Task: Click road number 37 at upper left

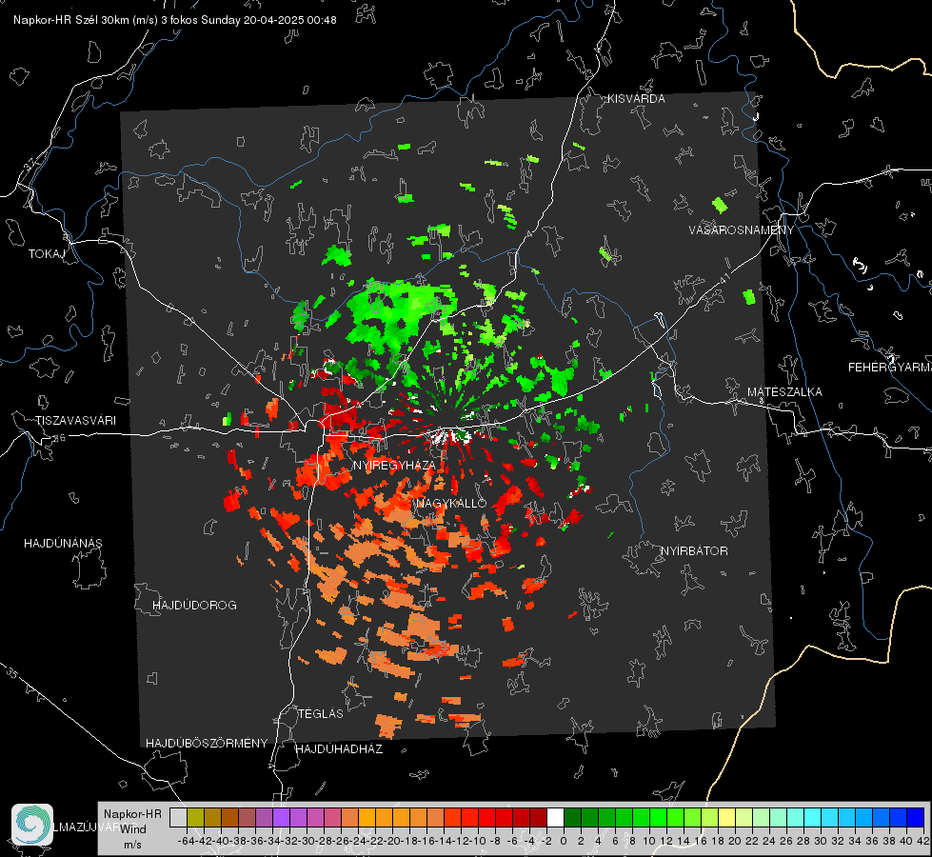Action: click(30, 163)
